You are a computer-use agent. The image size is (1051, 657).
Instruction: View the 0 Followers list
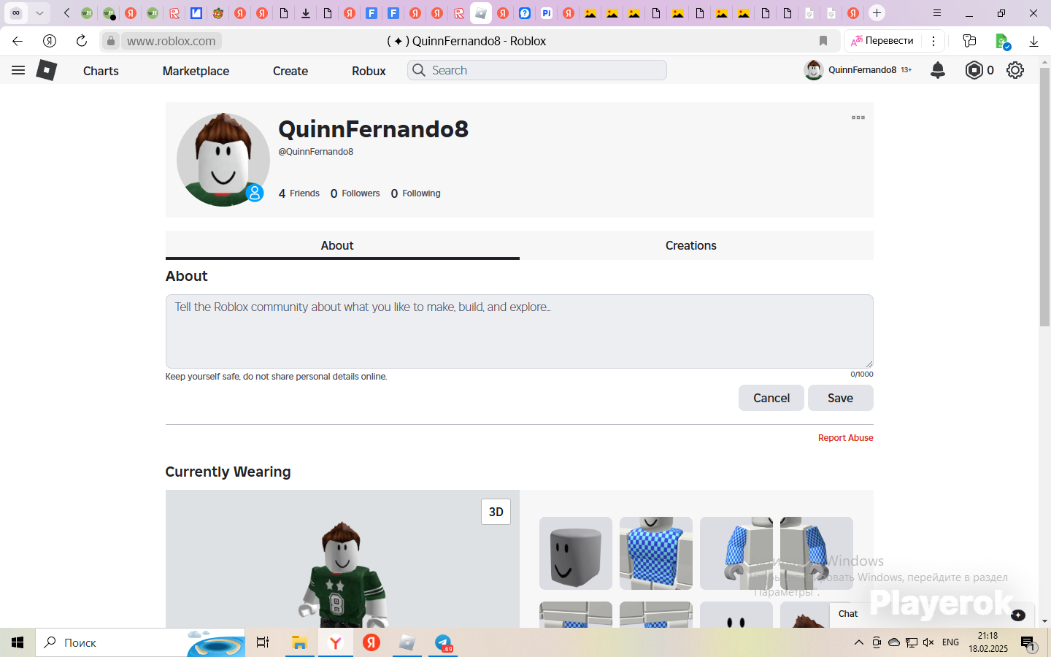(x=355, y=193)
